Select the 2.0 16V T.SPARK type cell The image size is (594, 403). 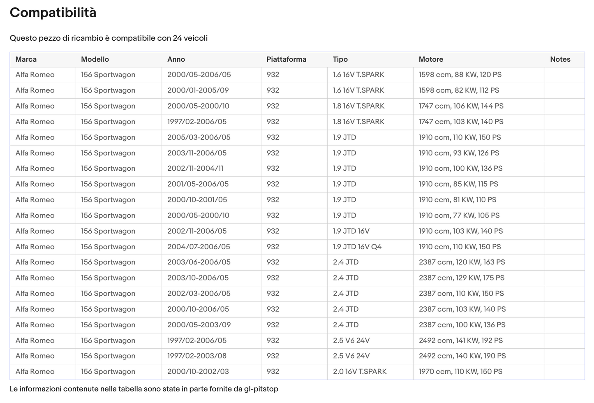pos(359,372)
